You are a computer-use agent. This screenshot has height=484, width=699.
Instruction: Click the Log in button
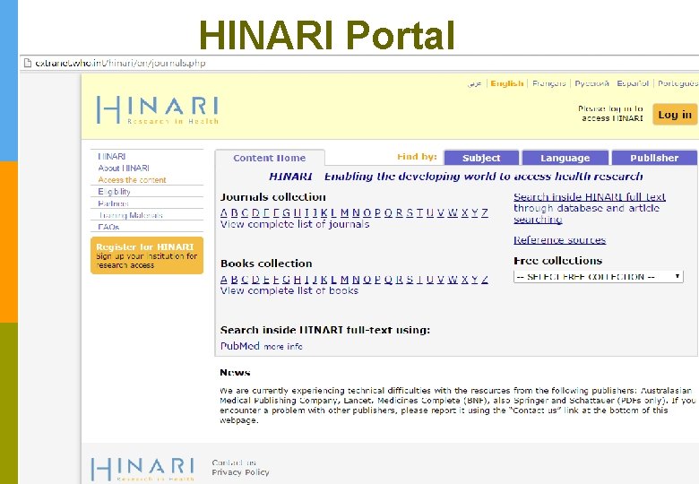click(675, 115)
